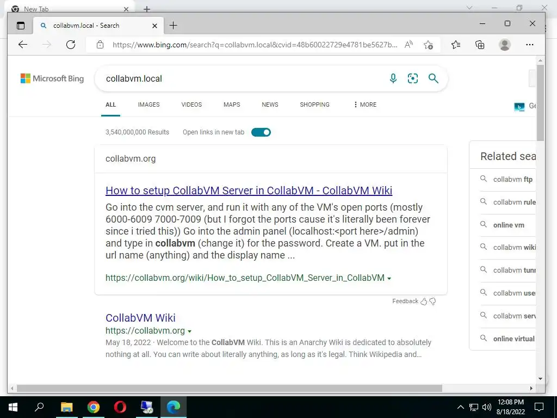Open How to setup CollabVM Server link

[x=249, y=190]
